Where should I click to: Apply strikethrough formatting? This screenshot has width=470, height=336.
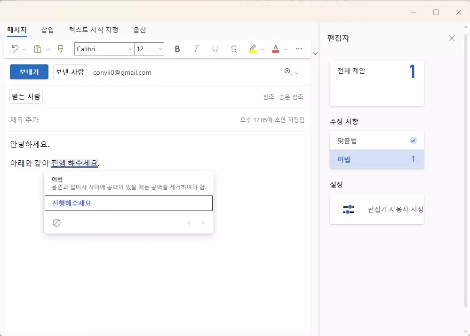tap(234, 48)
